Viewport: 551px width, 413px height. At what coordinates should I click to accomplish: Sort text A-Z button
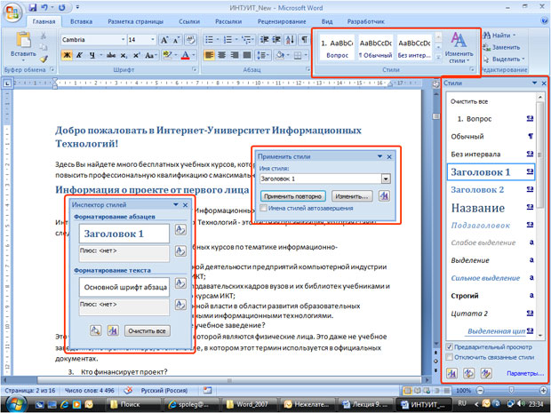click(x=291, y=40)
